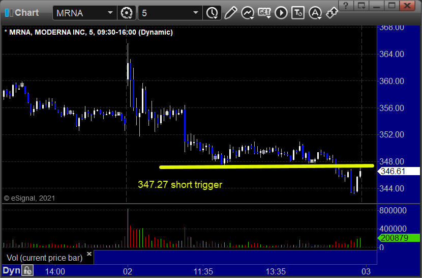This screenshot has height=278, width=422.
Task: Click the link/pin window icon
Action: (x=332, y=13)
